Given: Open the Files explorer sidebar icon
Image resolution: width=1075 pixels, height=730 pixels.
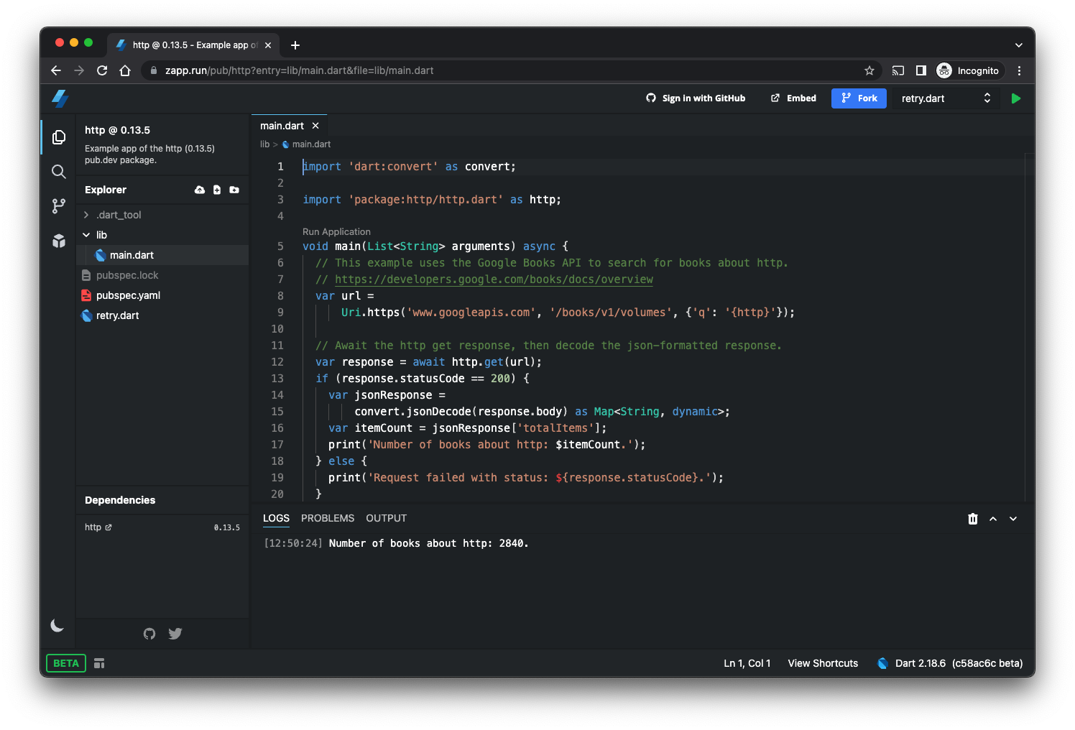Looking at the screenshot, I should 59,137.
